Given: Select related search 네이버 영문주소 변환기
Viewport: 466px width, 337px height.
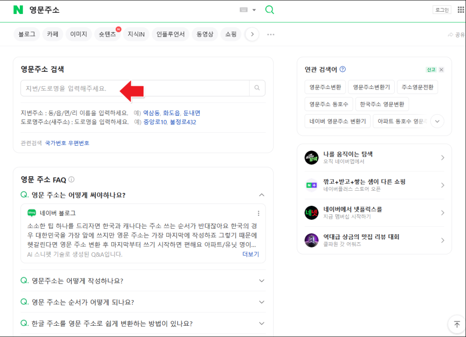Looking at the screenshot, I should [x=337, y=121].
